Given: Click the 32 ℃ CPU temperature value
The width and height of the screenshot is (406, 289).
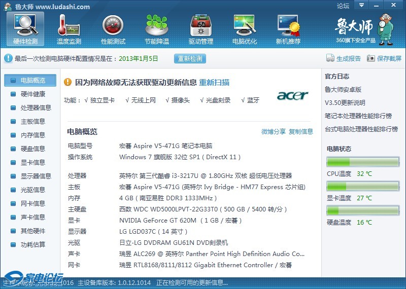Looking at the screenshot, I should (x=364, y=173).
